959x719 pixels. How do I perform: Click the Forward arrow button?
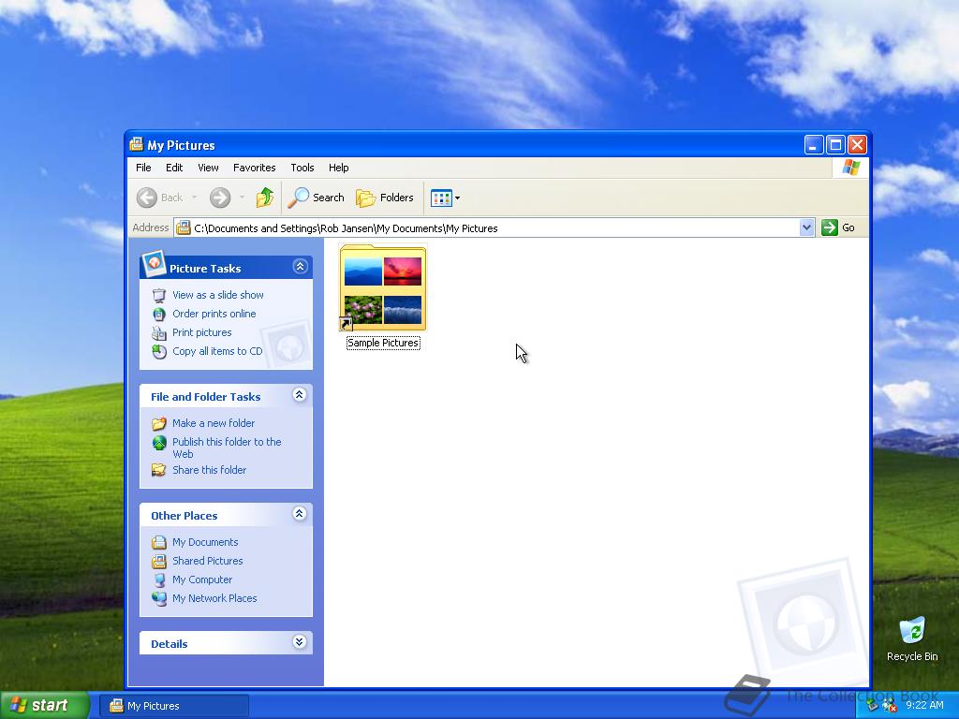point(220,198)
